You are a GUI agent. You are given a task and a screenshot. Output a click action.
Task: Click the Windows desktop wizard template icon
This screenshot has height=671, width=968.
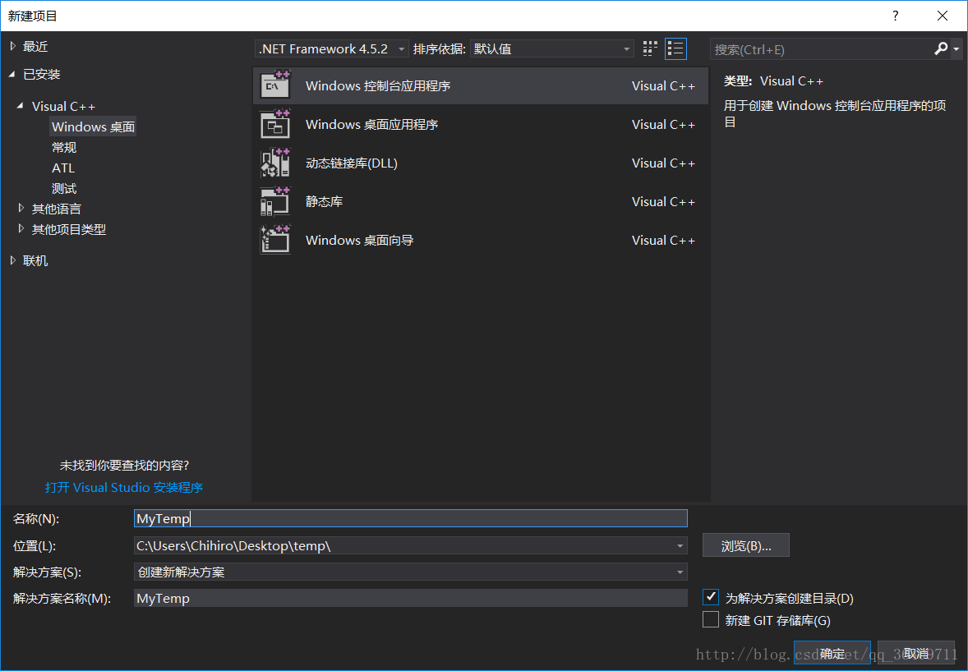(x=275, y=240)
